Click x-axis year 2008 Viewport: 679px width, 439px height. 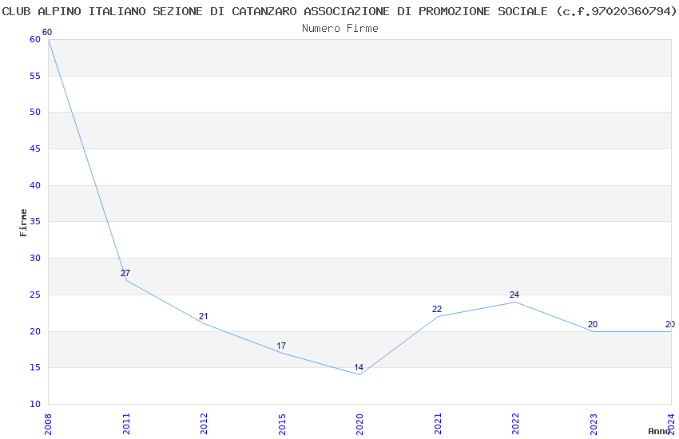(x=48, y=424)
